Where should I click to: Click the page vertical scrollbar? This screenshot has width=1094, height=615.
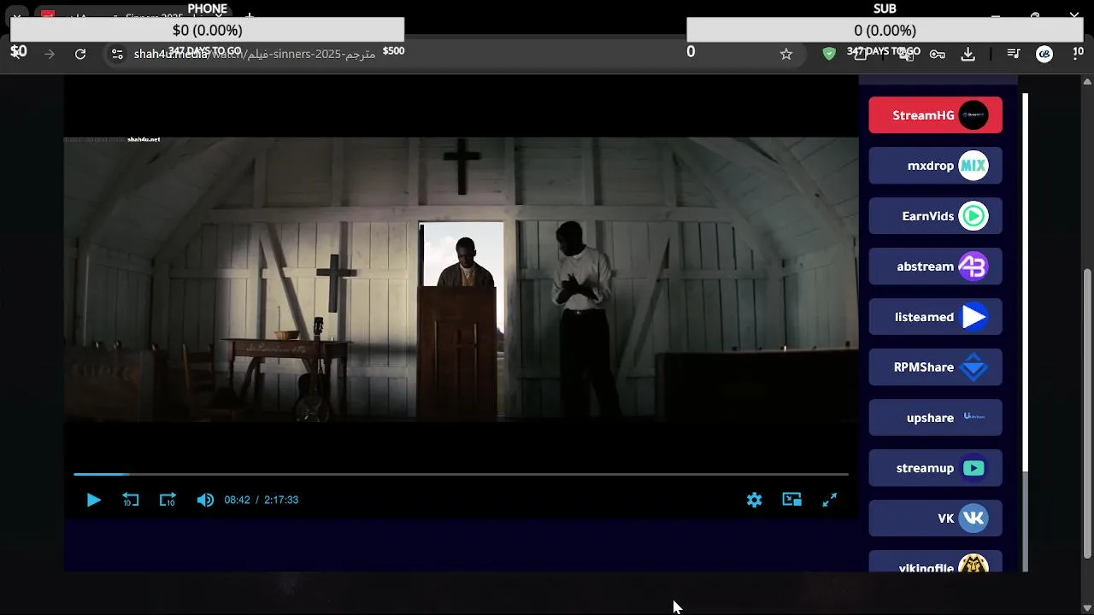(1087, 413)
